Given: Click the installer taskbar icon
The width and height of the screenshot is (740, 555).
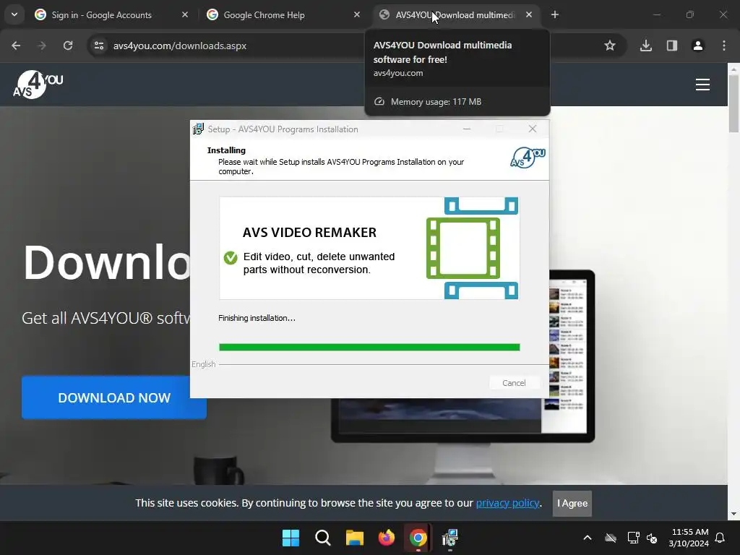Looking at the screenshot, I should (x=450, y=538).
